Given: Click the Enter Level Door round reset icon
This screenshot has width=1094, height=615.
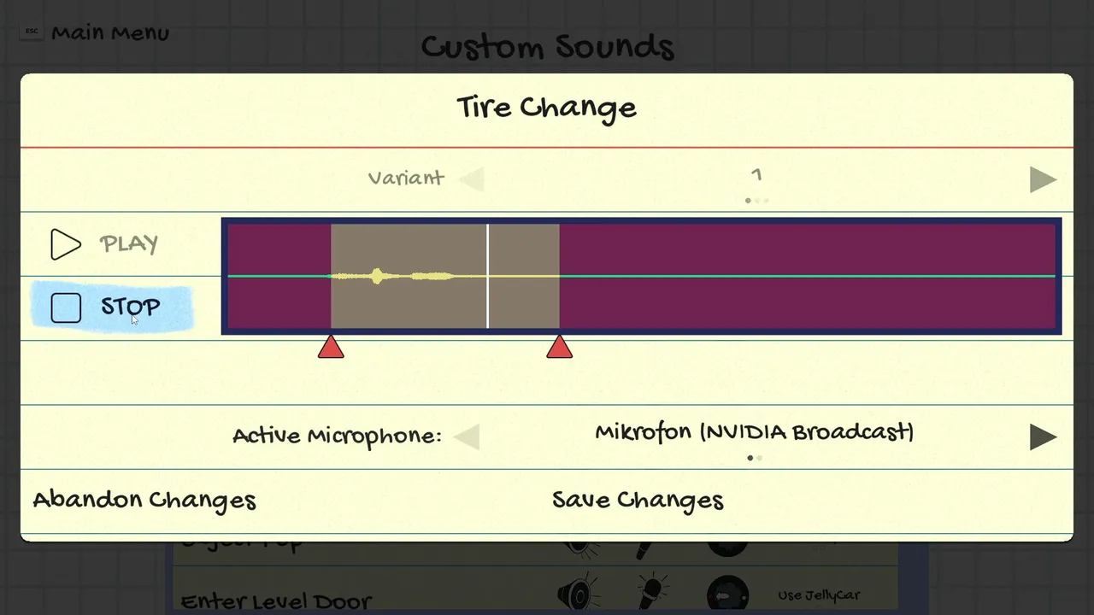Looking at the screenshot, I should pos(727,595).
